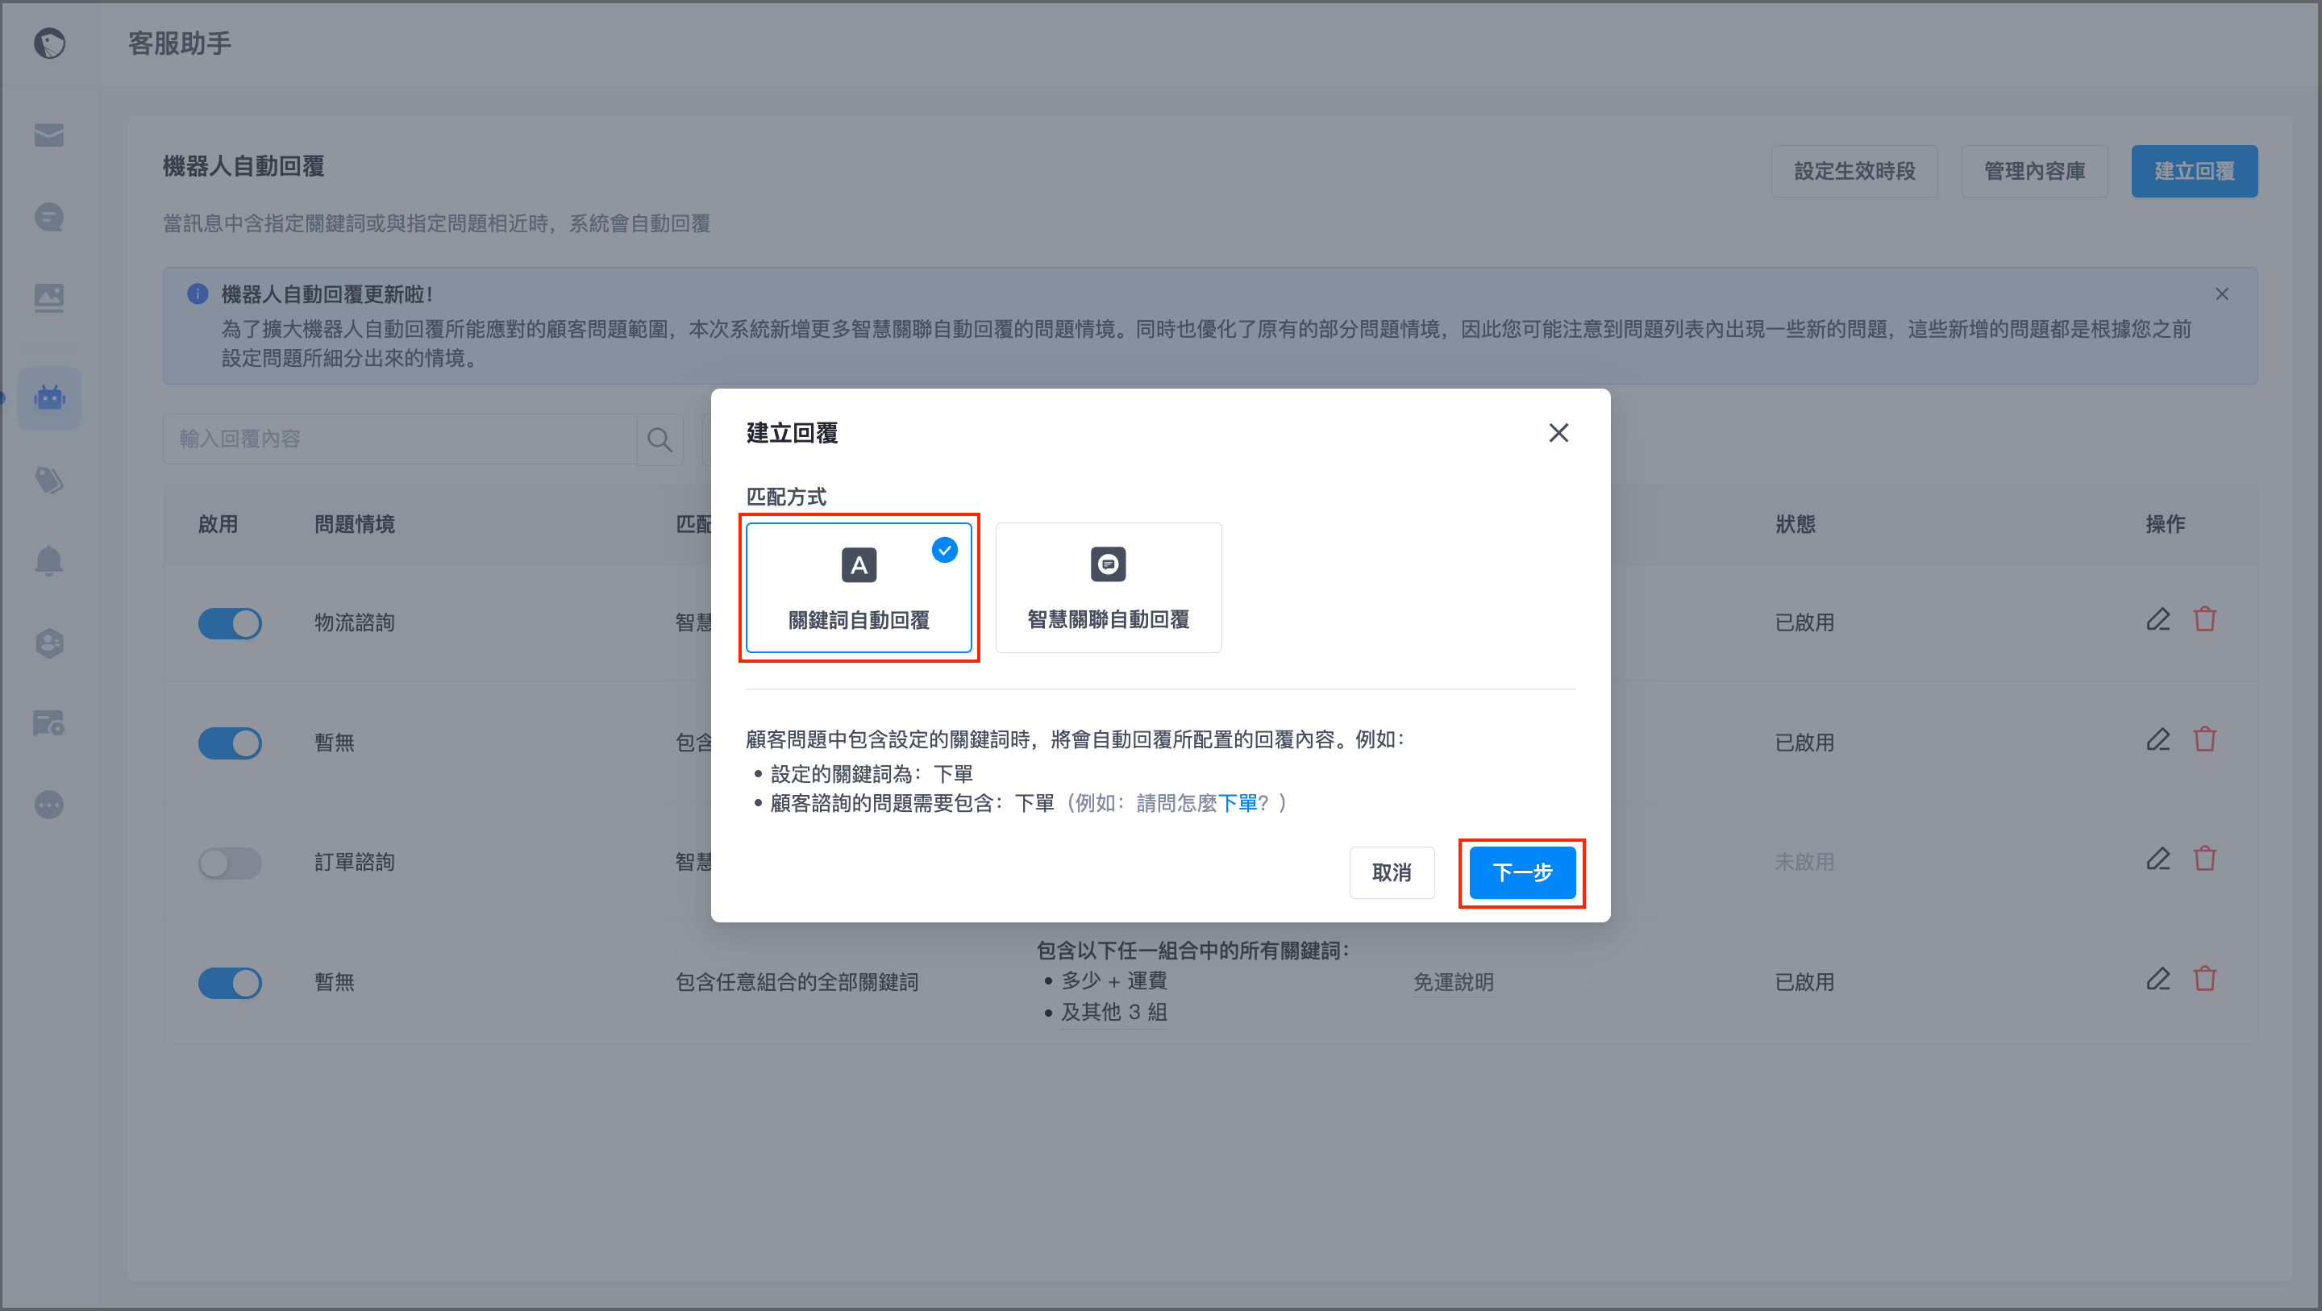Click 取消 in the dialog
The height and width of the screenshot is (1311, 2322).
(1391, 873)
